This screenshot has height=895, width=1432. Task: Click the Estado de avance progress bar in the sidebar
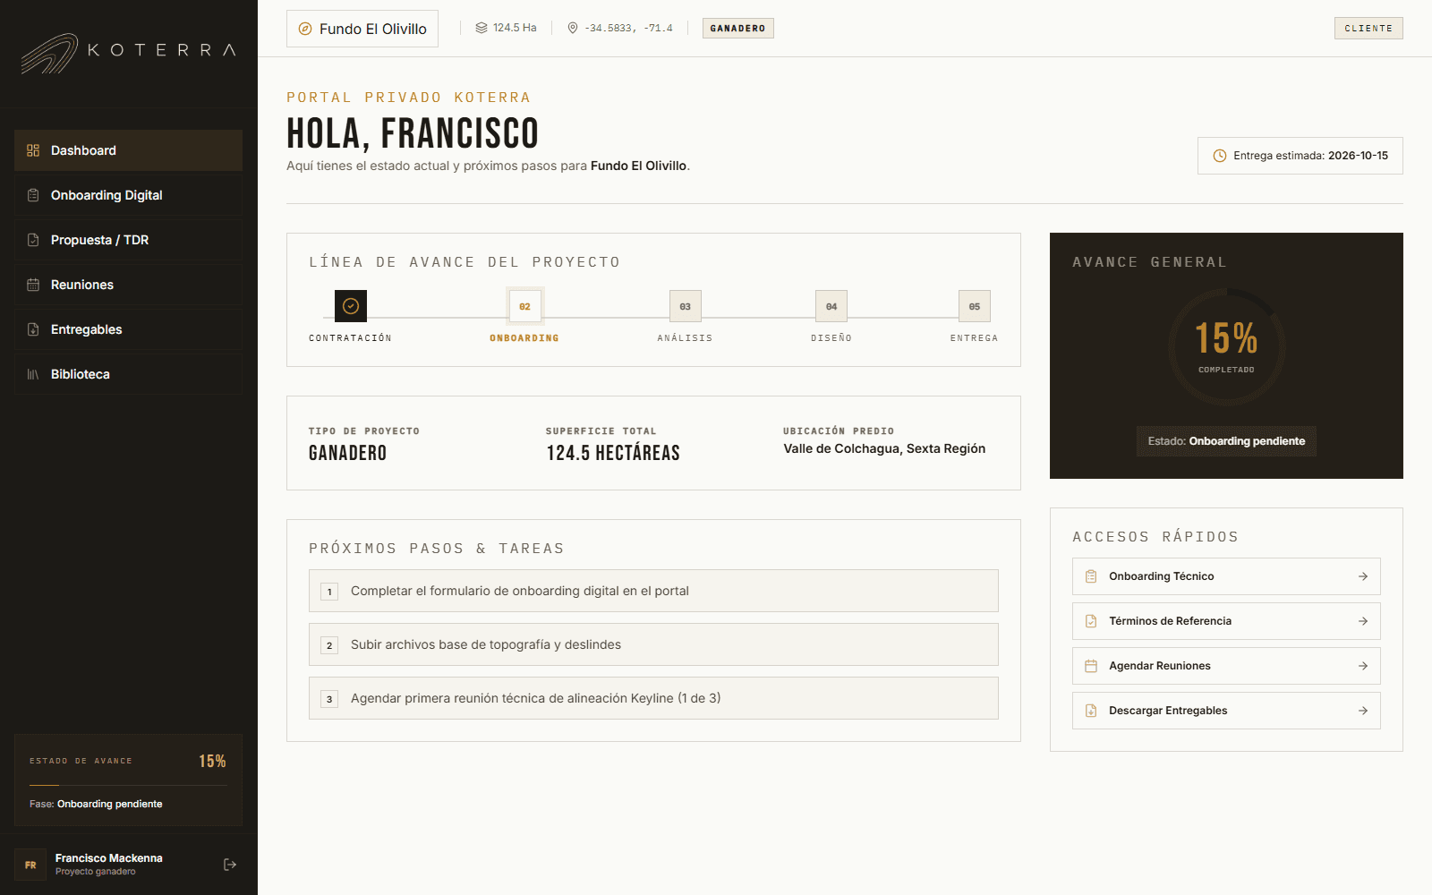pyautogui.click(x=128, y=786)
